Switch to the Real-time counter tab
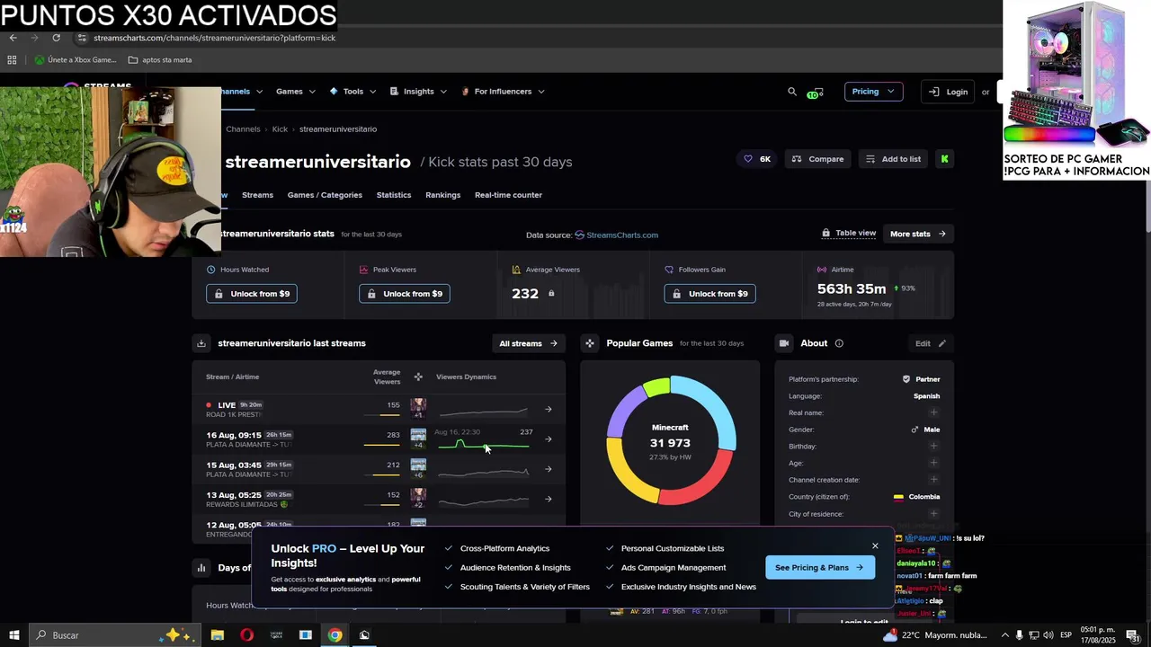The width and height of the screenshot is (1151, 647). [508, 195]
